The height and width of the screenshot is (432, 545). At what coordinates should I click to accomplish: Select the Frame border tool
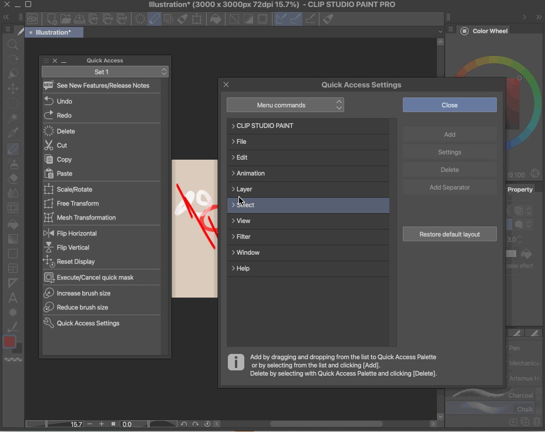click(13, 268)
